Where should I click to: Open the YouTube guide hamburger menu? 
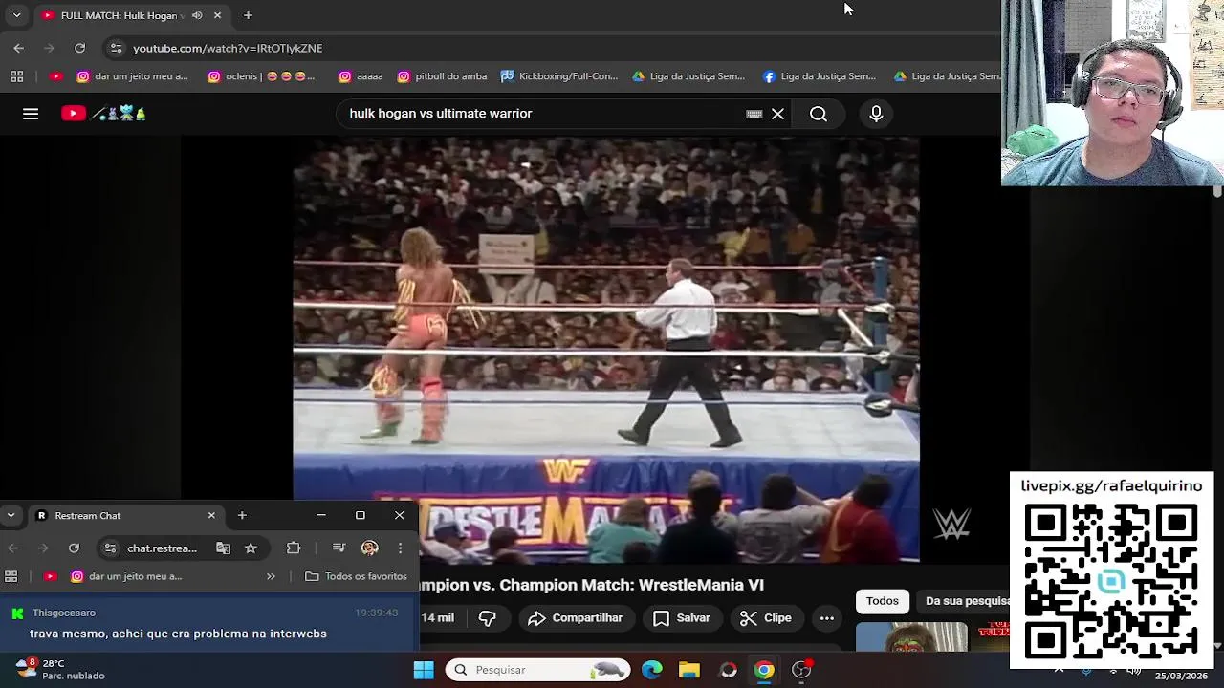click(x=31, y=114)
